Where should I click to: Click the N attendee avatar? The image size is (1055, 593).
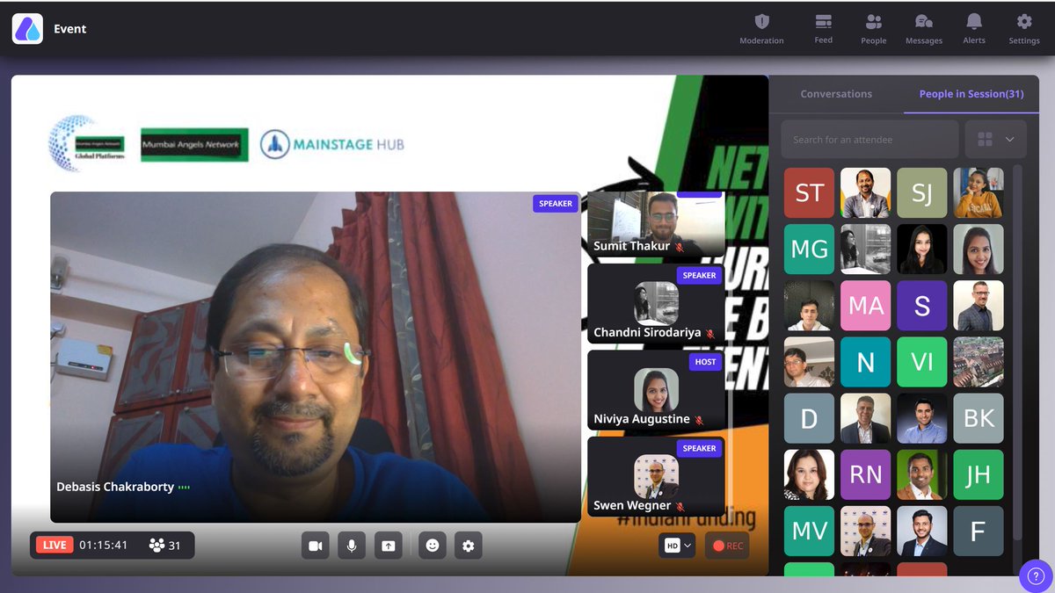pos(865,362)
